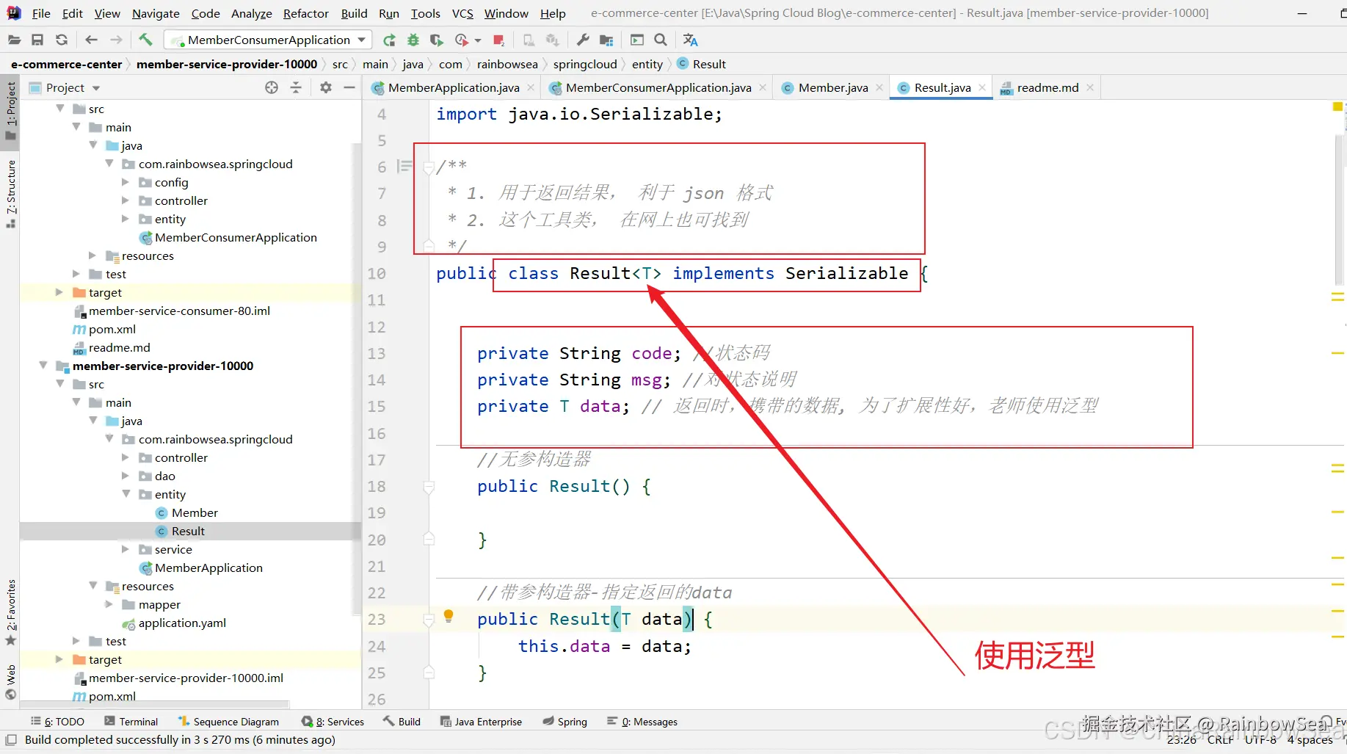
Task: Expand the config package folder
Action: click(126, 182)
